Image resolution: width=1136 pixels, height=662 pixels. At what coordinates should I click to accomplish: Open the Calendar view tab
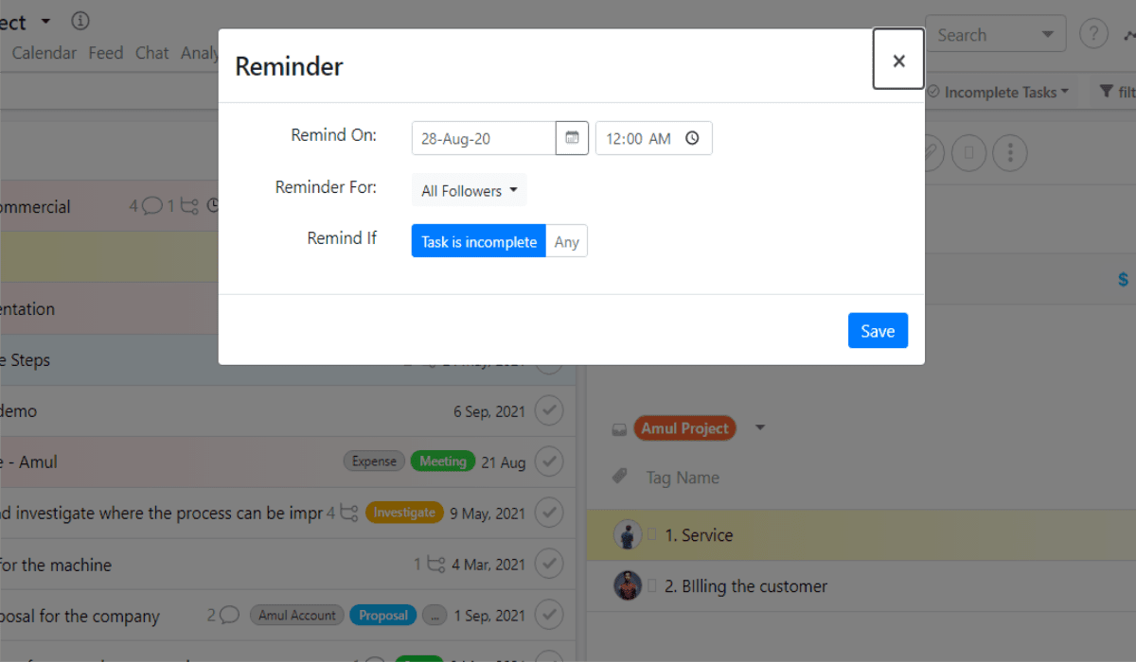coord(44,53)
